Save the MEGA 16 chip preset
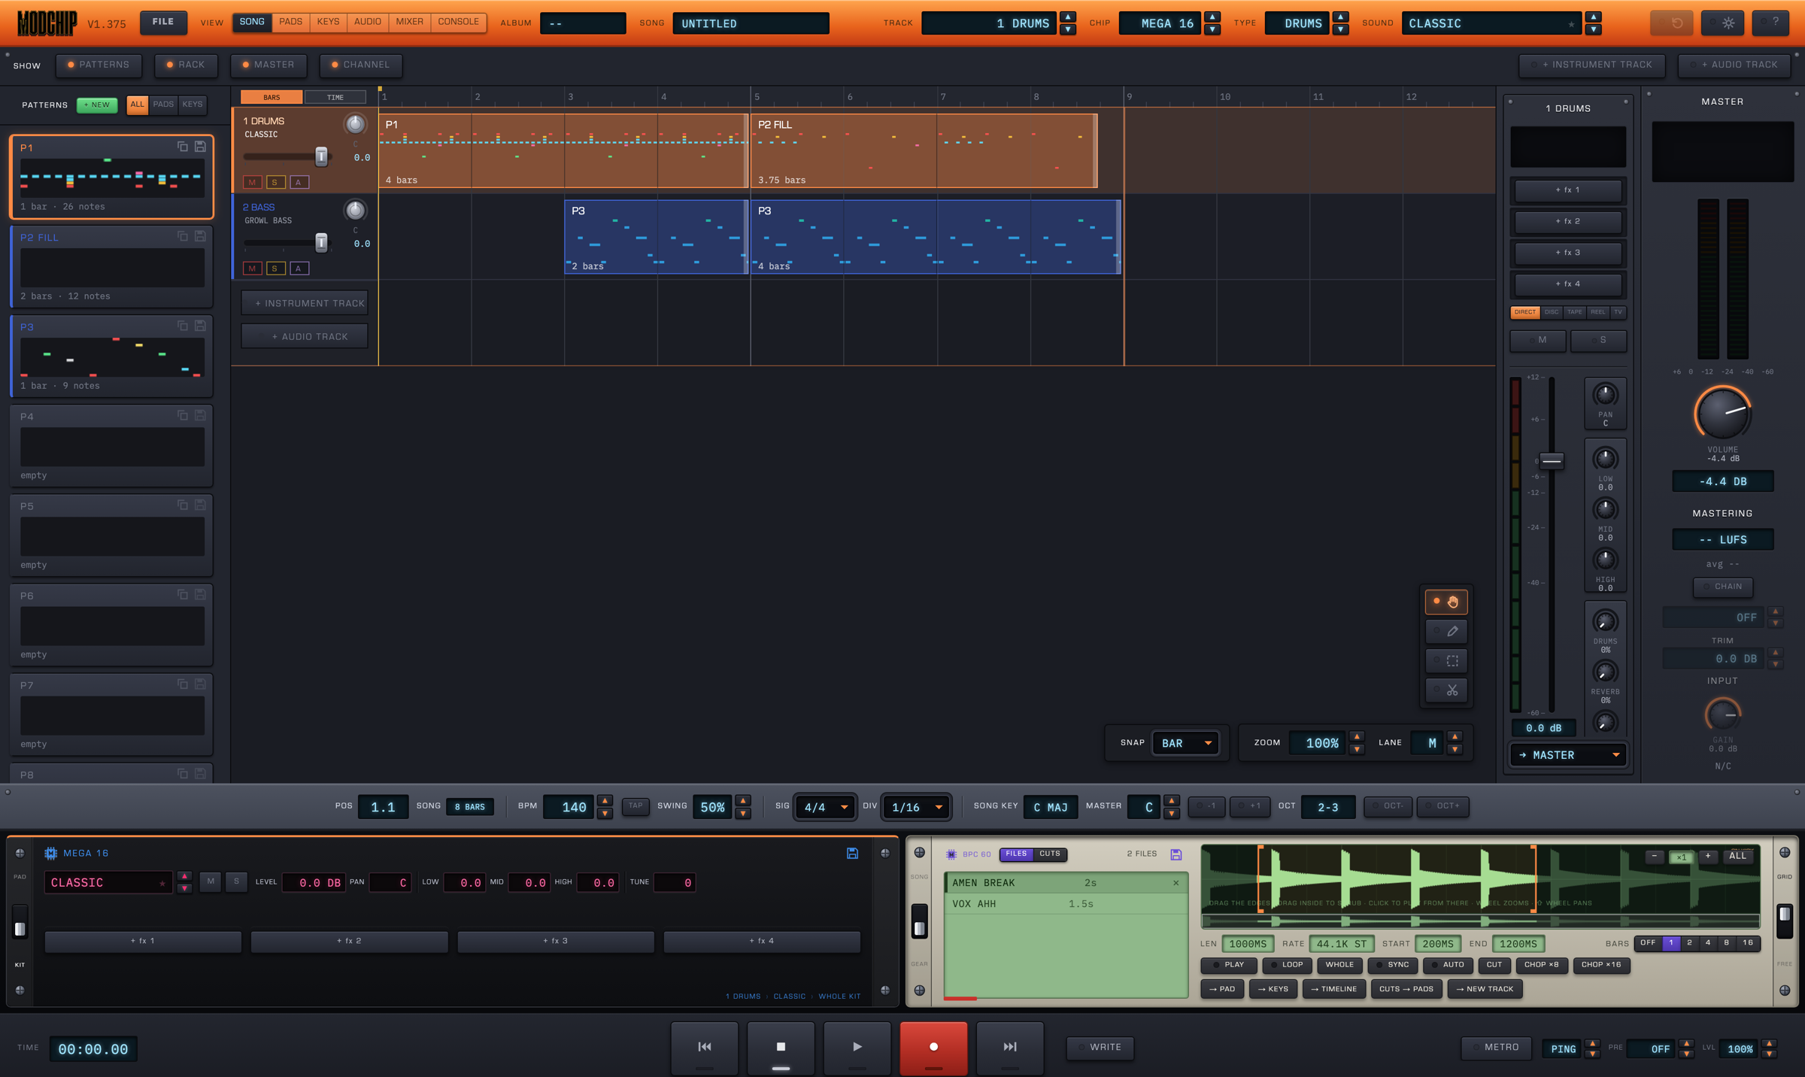 pyautogui.click(x=852, y=853)
